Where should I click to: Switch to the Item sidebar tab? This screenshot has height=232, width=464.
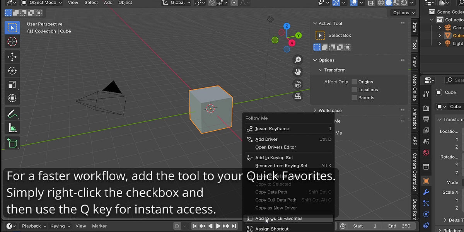coord(415,27)
